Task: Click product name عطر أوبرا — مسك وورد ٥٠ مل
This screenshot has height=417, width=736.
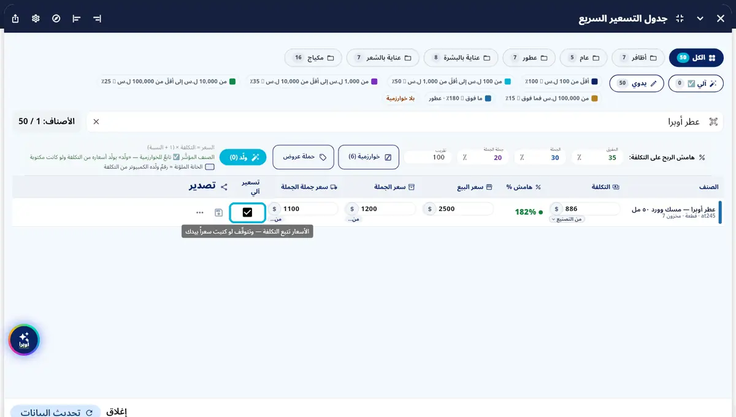Action: [x=673, y=210]
